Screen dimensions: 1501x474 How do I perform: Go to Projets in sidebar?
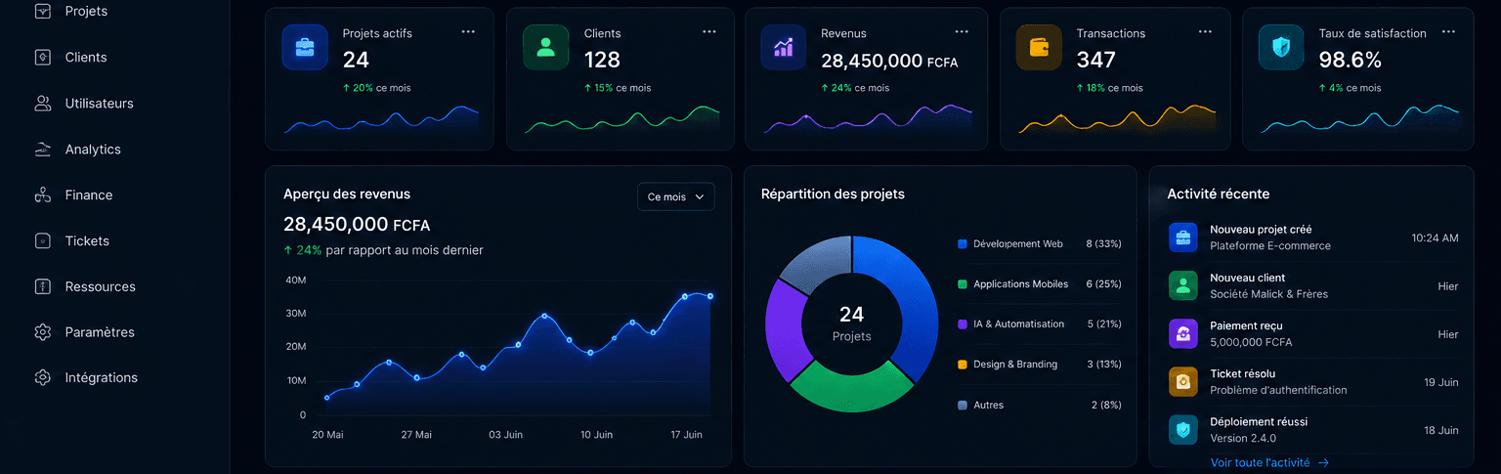point(86,11)
